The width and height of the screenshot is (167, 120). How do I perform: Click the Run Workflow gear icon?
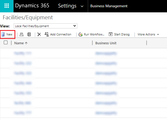(x=81, y=34)
